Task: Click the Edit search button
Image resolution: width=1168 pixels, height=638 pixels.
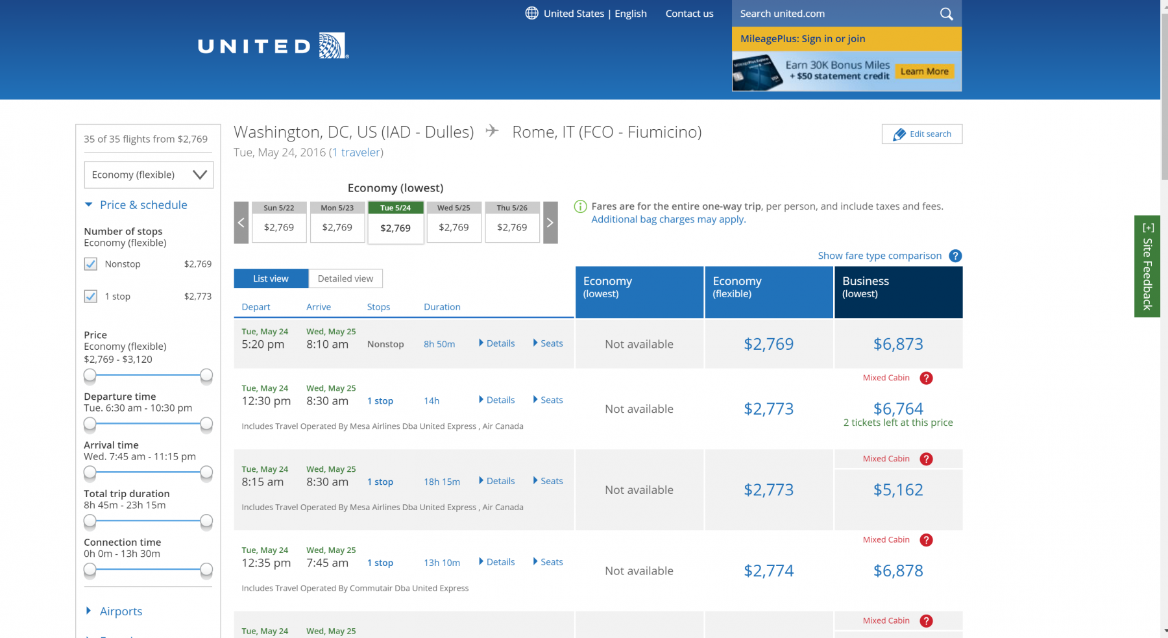Action: (922, 134)
